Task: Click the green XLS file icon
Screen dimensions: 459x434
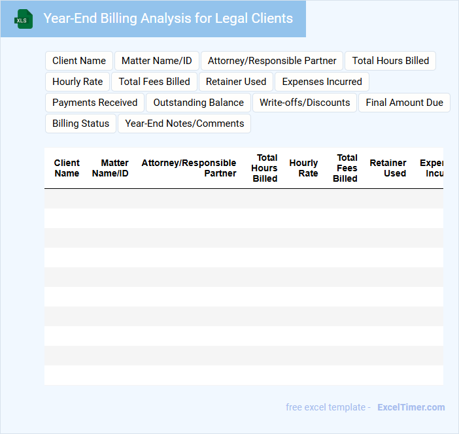Action: 24,19
